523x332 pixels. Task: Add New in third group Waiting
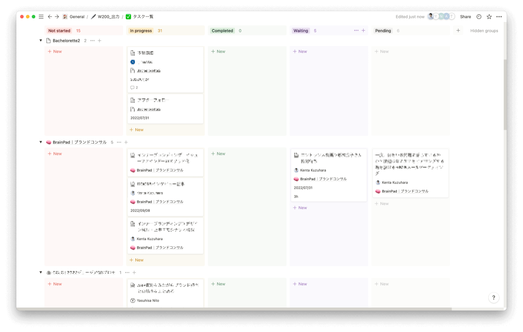pos(300,284)
